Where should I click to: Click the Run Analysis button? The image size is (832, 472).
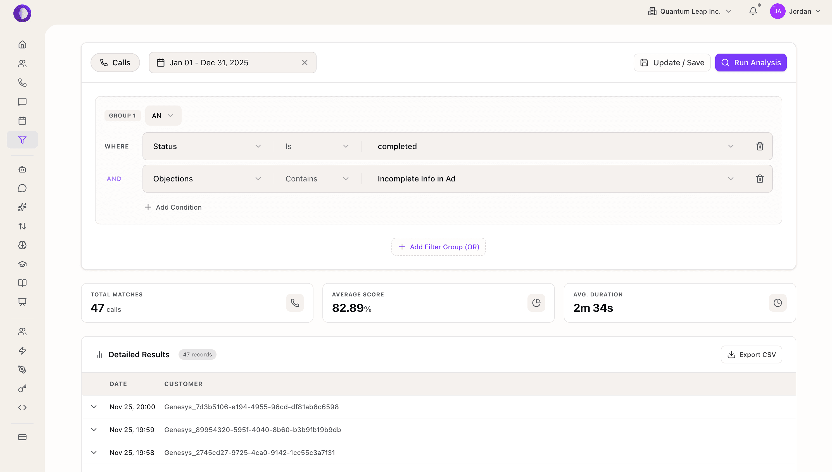(751, 62)
